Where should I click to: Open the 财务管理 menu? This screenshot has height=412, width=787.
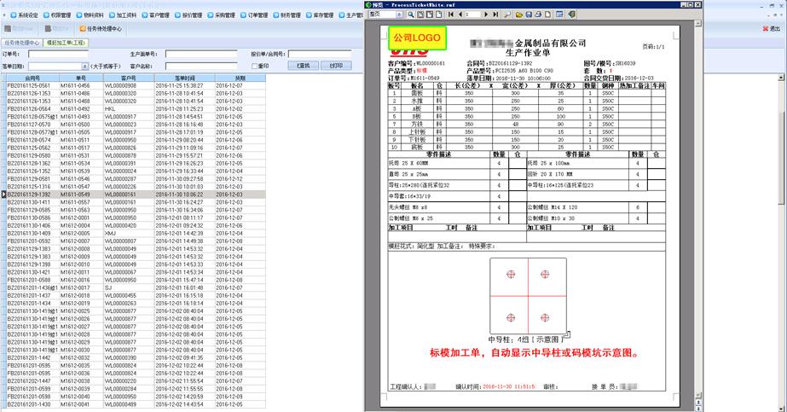(x=286, y=15)
